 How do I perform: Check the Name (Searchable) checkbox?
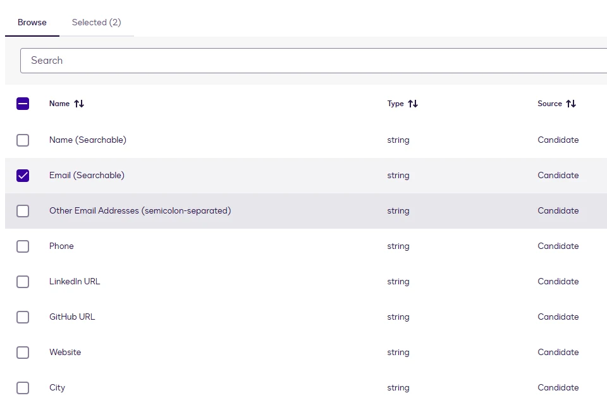(23, 140)
